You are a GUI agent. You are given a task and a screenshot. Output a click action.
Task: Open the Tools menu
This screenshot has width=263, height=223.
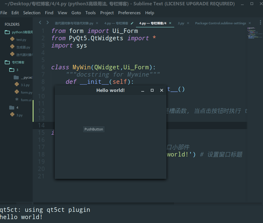(x=90, y=13)
